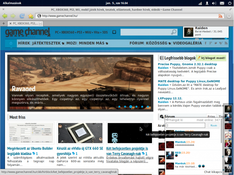Click the search magnifier icon
The height and width of the screenshot is (175, 234).
(x=174, y=32)
